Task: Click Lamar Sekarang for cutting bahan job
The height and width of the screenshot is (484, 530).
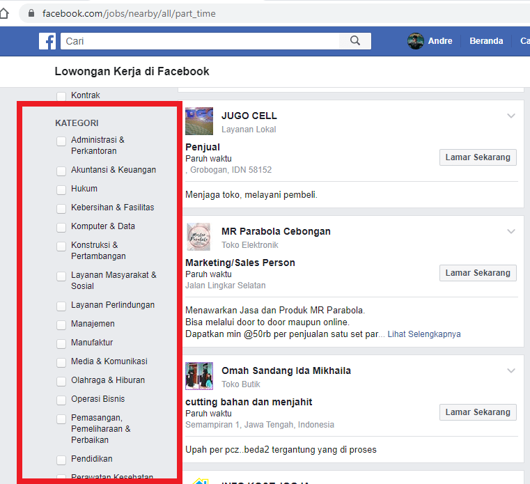Action: (x=478, y=412)
